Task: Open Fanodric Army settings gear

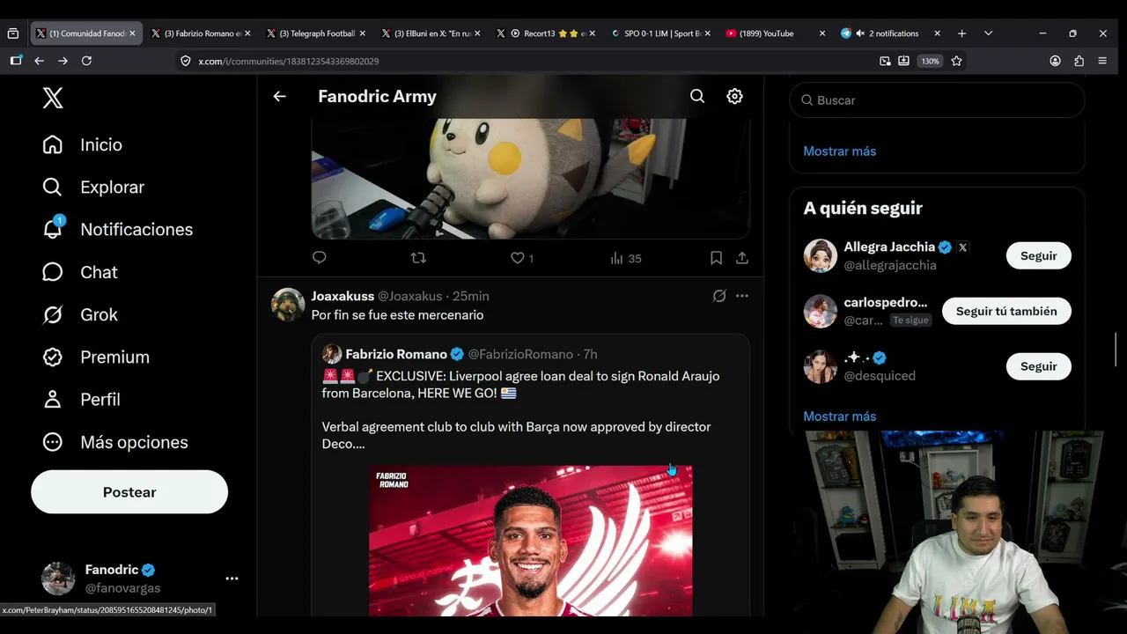Action: [734, 97]
